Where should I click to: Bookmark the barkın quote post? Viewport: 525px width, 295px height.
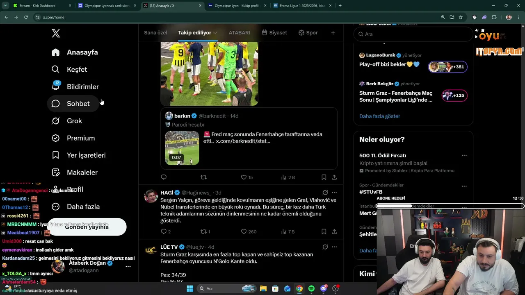pyautogui.click(x=324, y=177)
